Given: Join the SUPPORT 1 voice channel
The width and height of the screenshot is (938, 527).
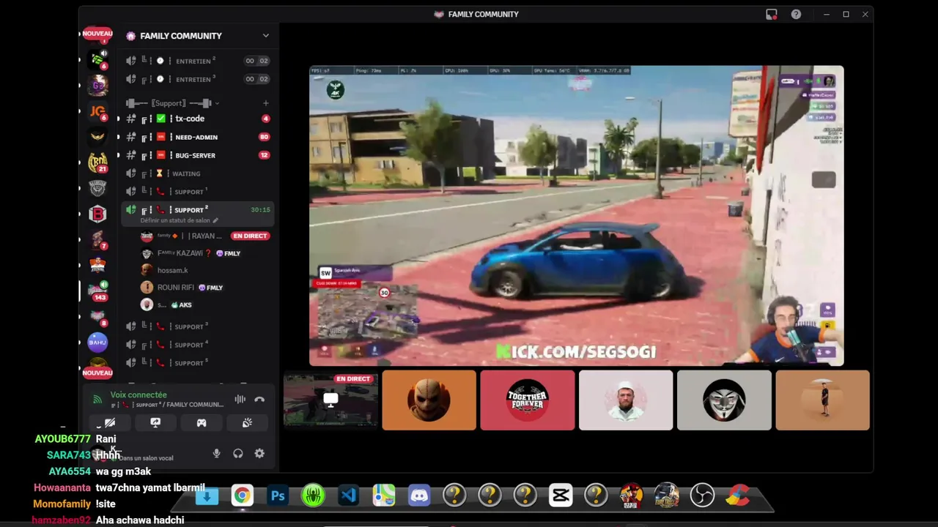Looking at the screenshot, I should pyautogui.click(x=198, y=192).
